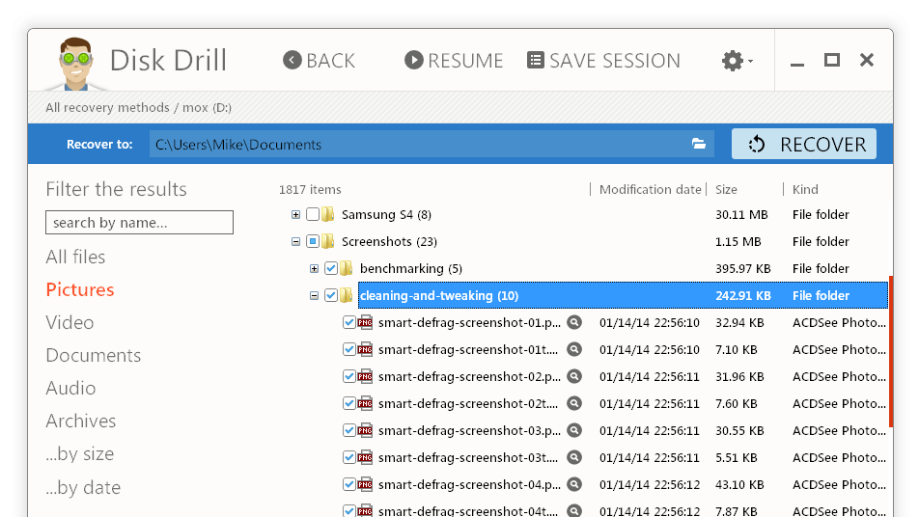This screenshot has height=517, width=919.
Task: Preview smart-defrag-screenshot-02t... with magnifier icon
Action: pos(574,403)
